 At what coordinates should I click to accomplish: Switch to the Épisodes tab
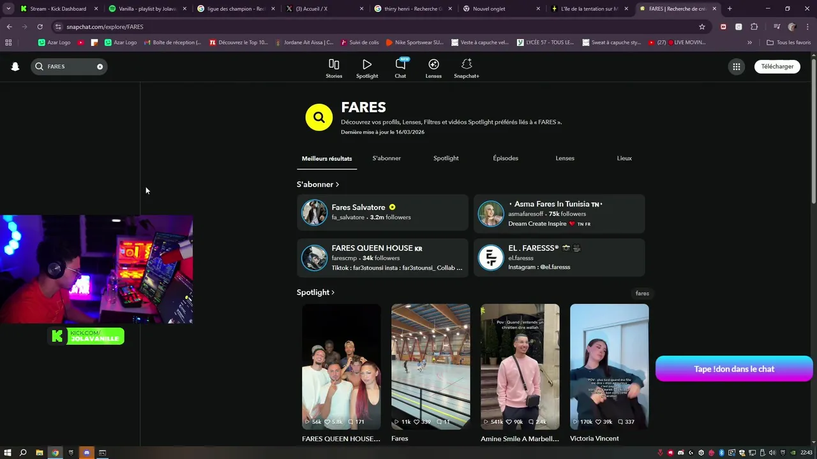coord(506,158)
